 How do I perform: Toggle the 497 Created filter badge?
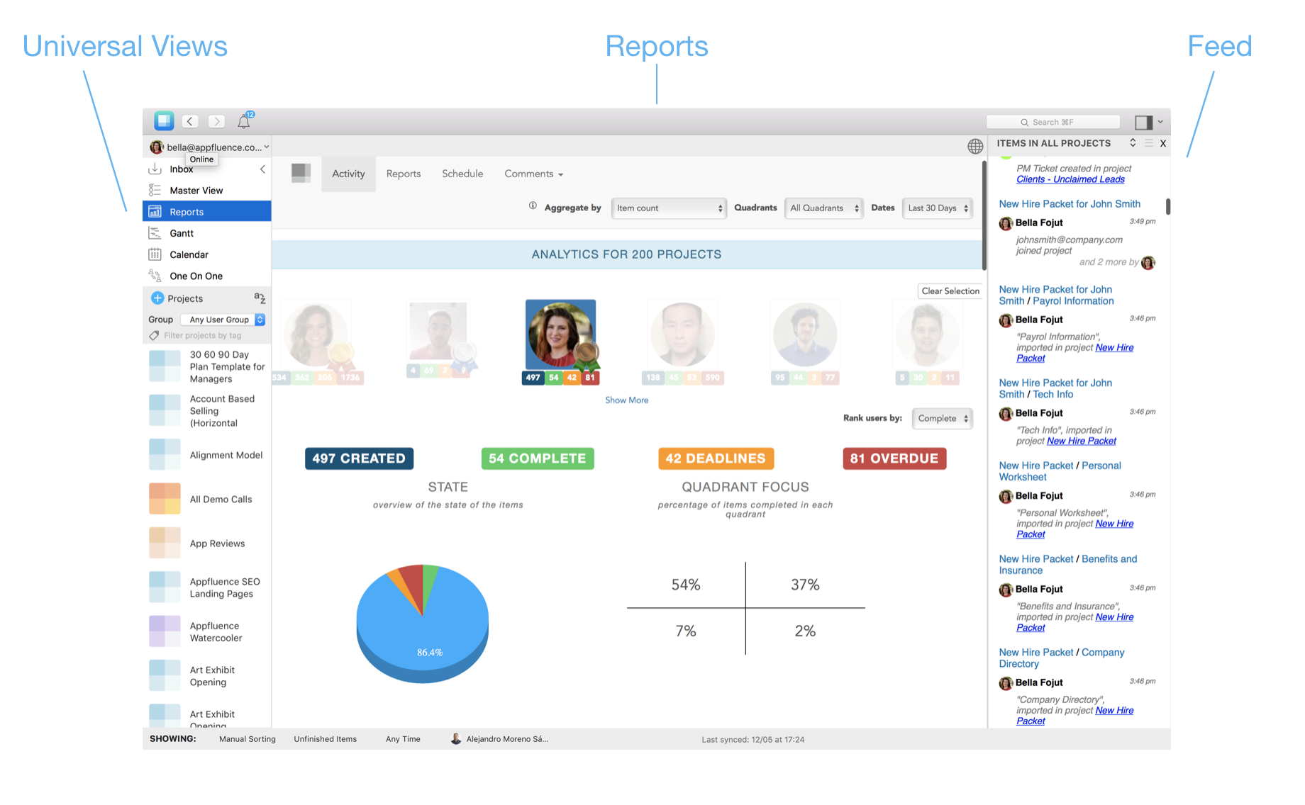(359, 458)
